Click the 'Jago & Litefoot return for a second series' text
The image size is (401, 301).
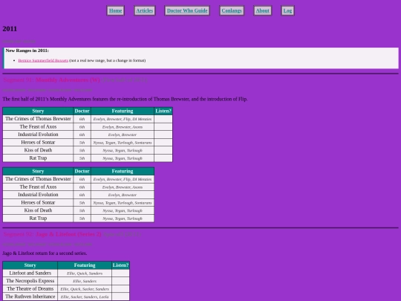[x=45, y=253]
